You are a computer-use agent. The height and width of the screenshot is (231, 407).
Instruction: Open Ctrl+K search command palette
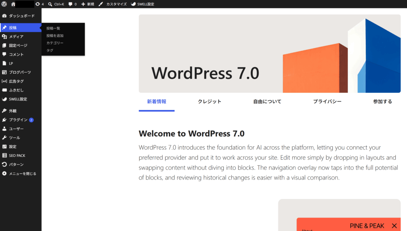point(56,4)
